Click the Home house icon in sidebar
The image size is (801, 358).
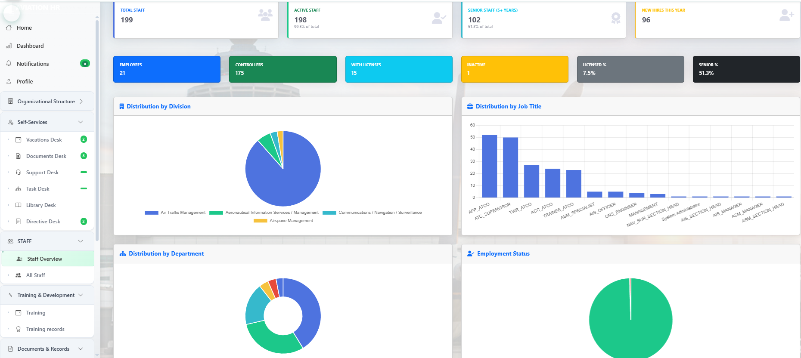(9, 28)
